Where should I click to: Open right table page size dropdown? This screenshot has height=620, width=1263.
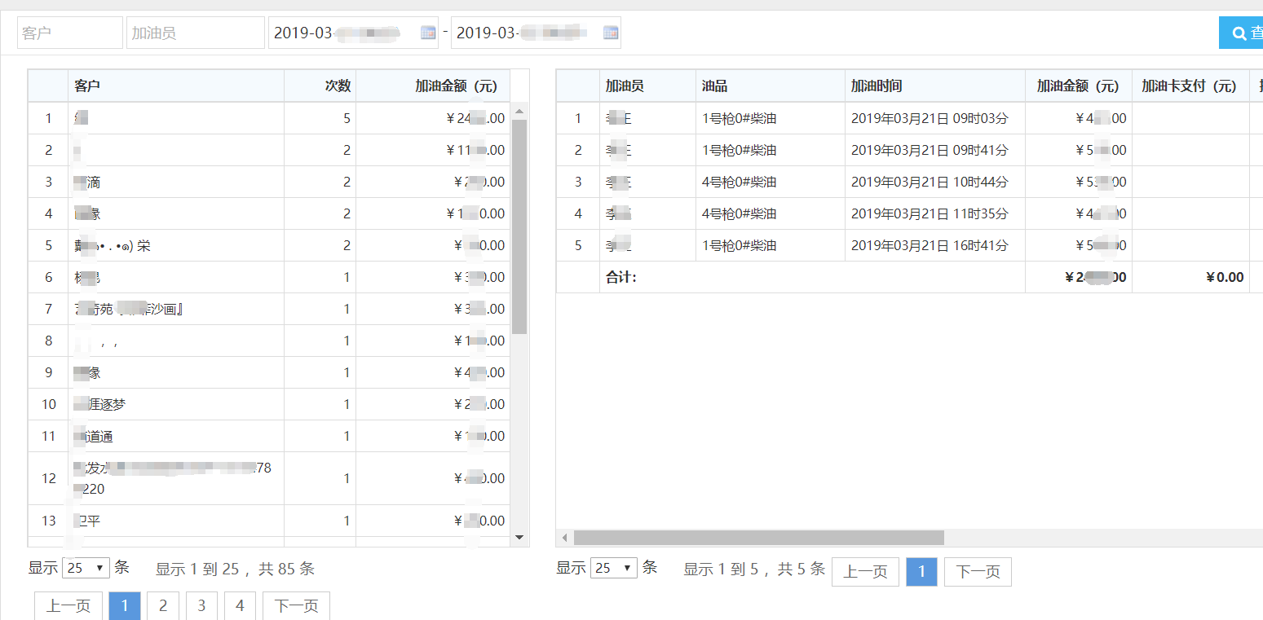(613, 568)
